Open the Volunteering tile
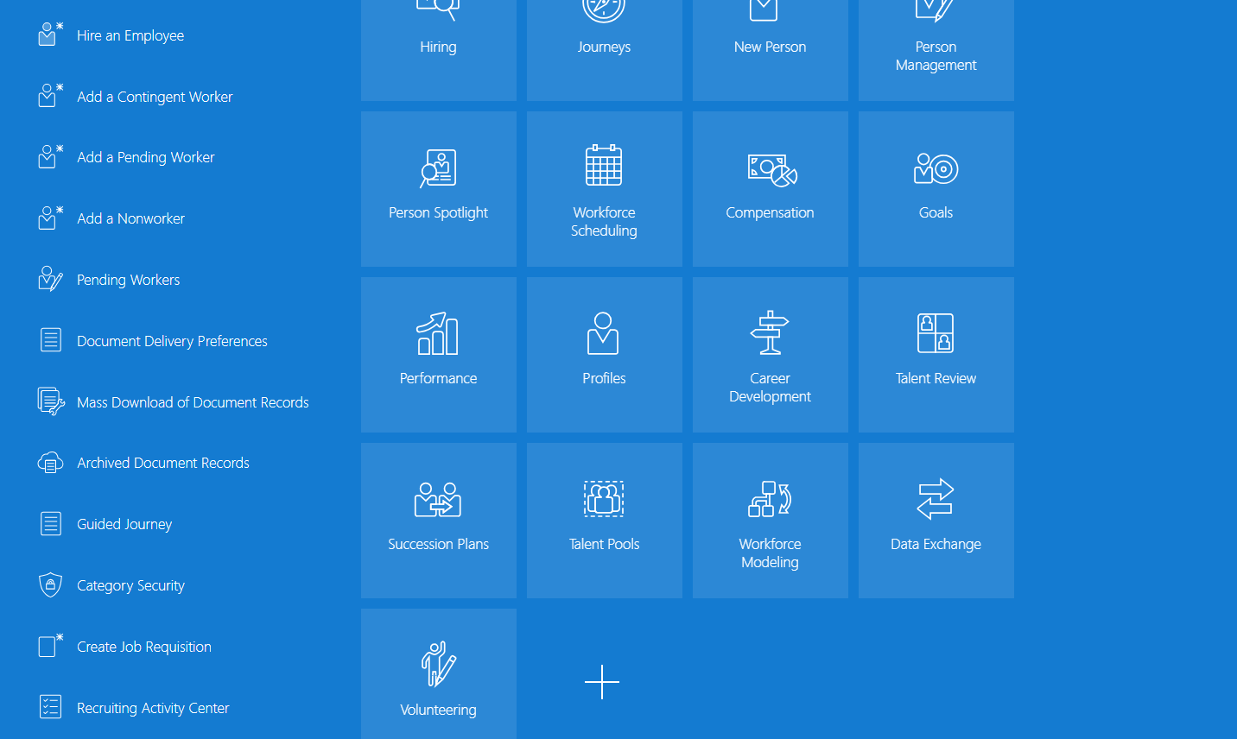The width and height of the screenshot is (1237, 739). 439,674
